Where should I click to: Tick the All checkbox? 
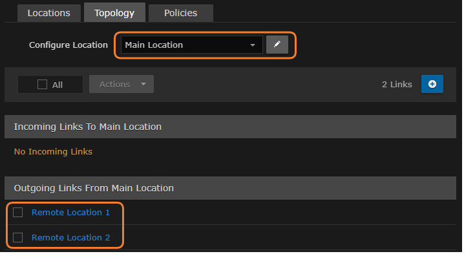click(43, 84)
